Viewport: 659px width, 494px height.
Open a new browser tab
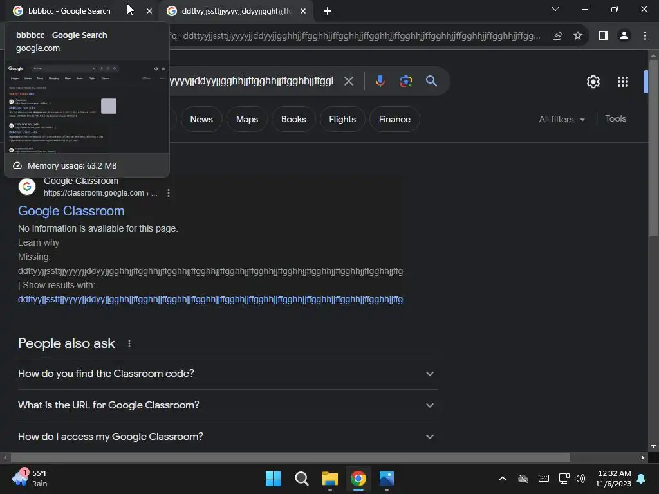(x=328, y=11)
